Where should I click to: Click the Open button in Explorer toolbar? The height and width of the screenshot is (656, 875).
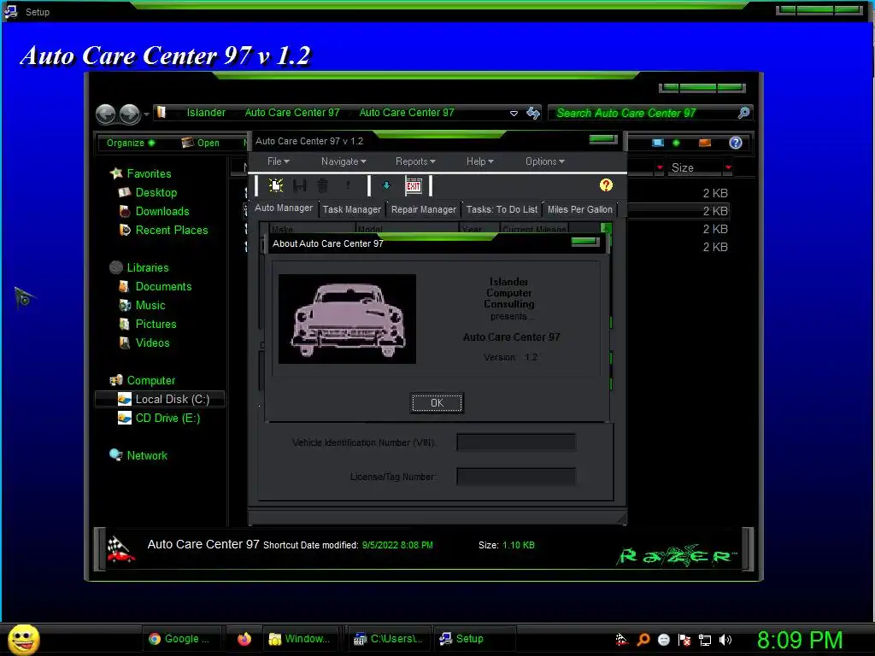coord(201,143)
